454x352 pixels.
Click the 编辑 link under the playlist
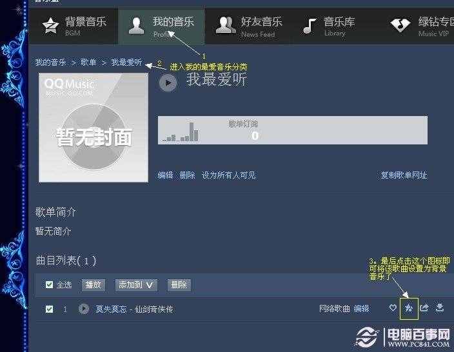pos(165,175)
